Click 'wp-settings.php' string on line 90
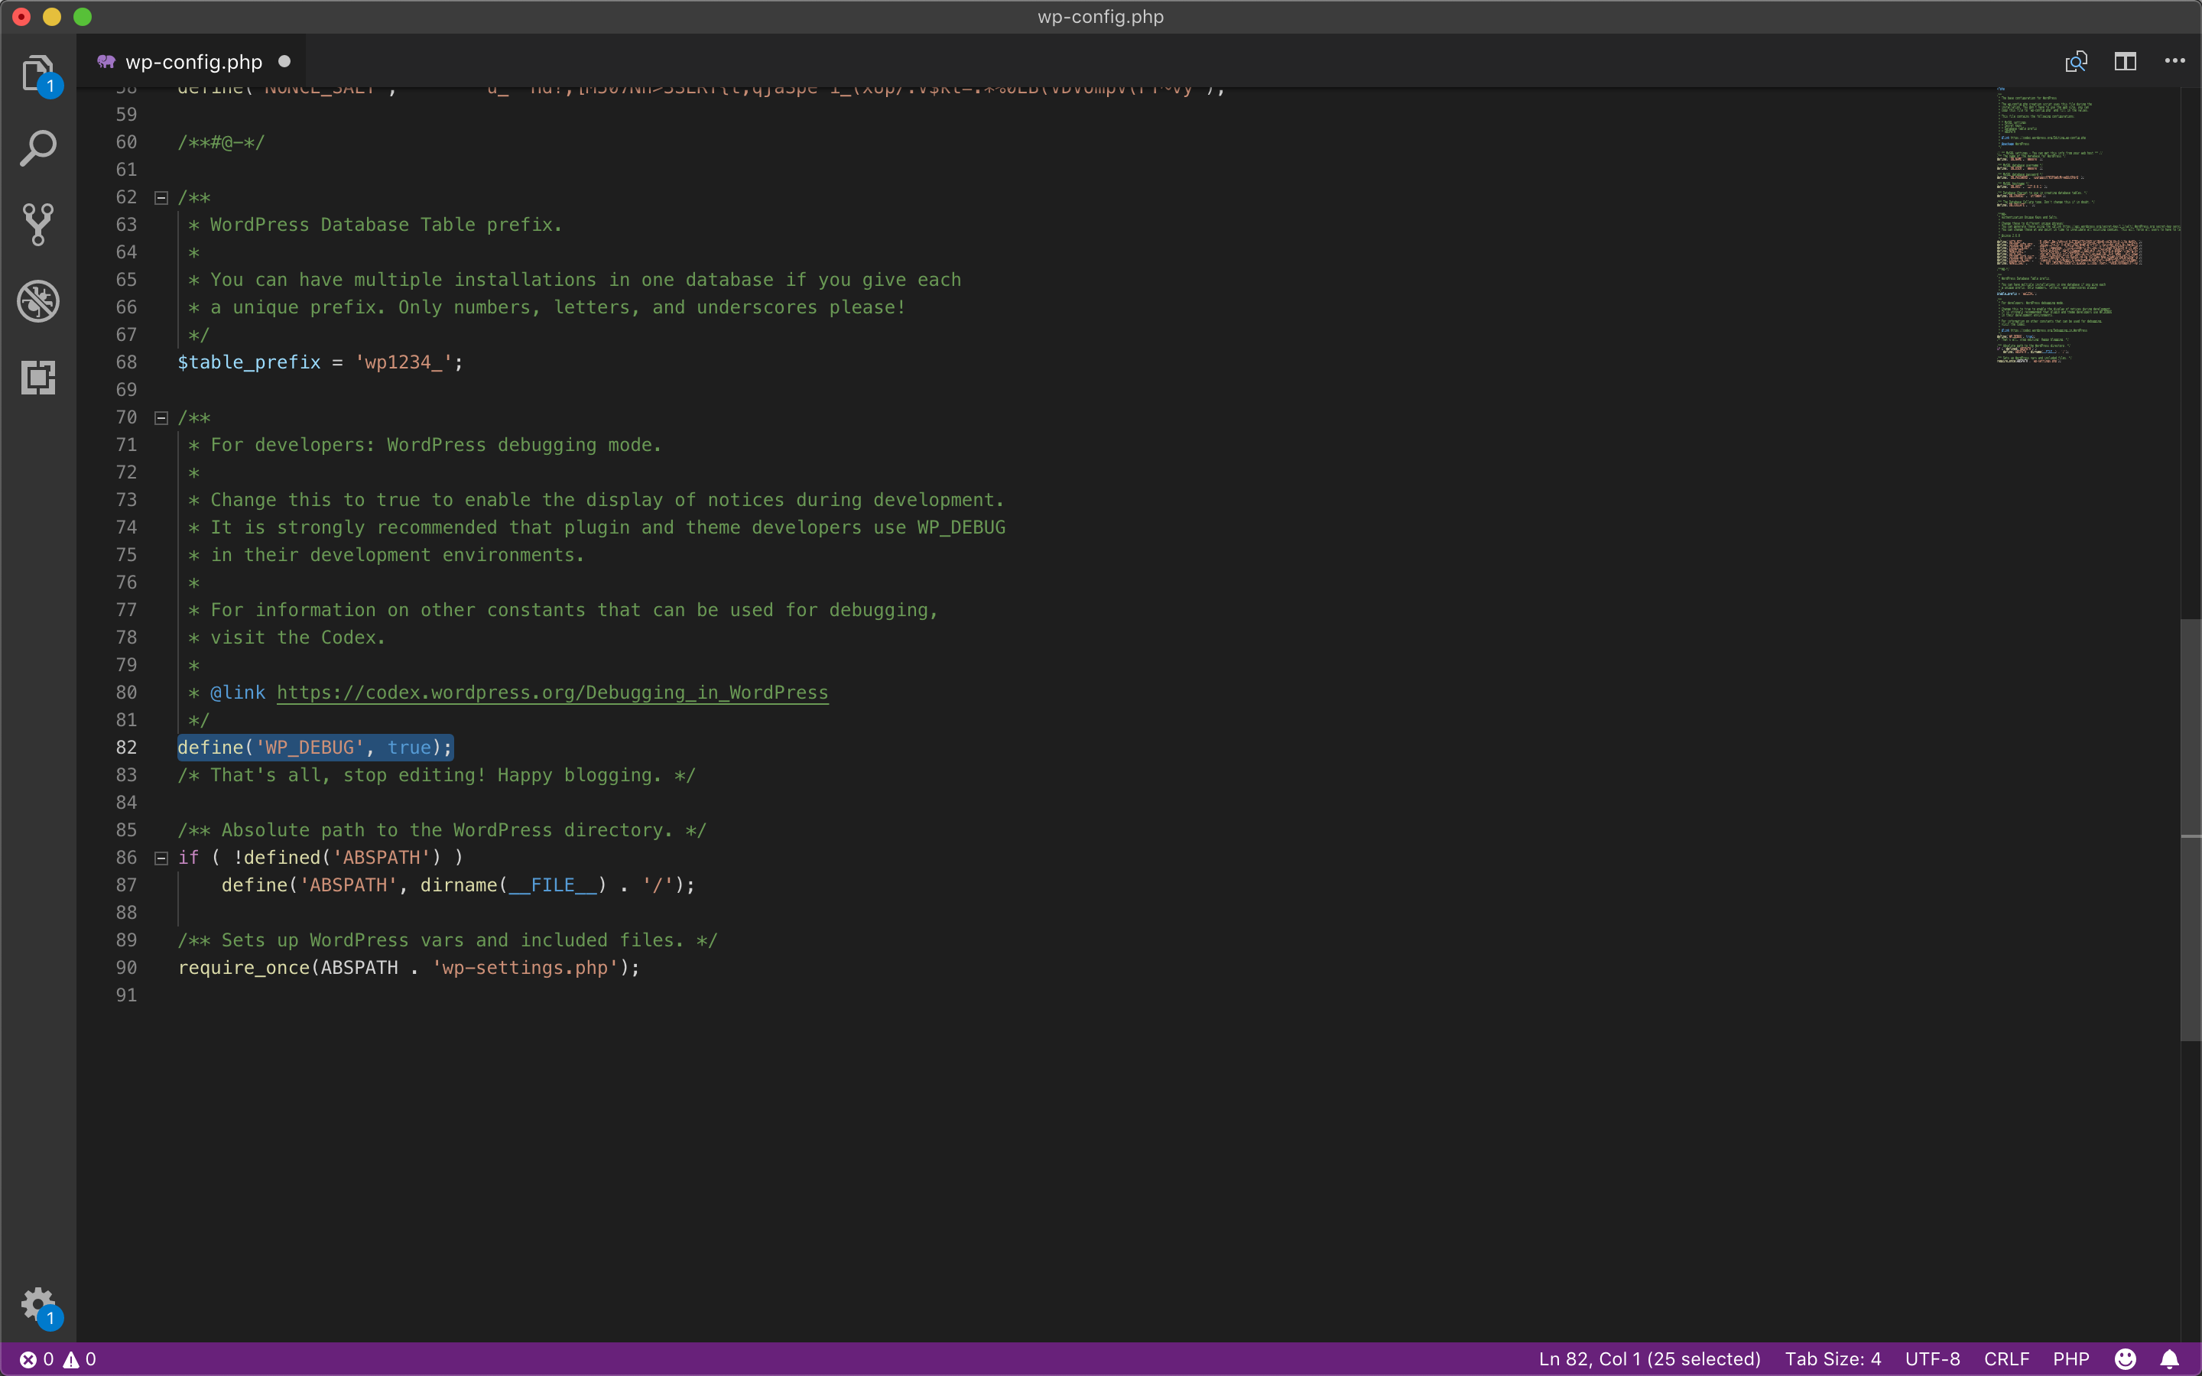 525,967
